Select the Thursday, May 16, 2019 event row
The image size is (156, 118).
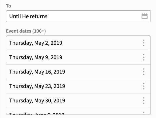point(78,72)
